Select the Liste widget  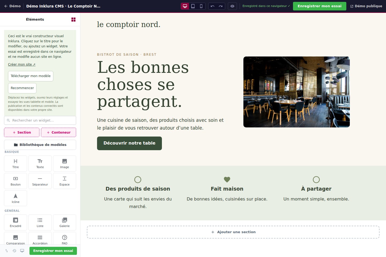(40, 222)
